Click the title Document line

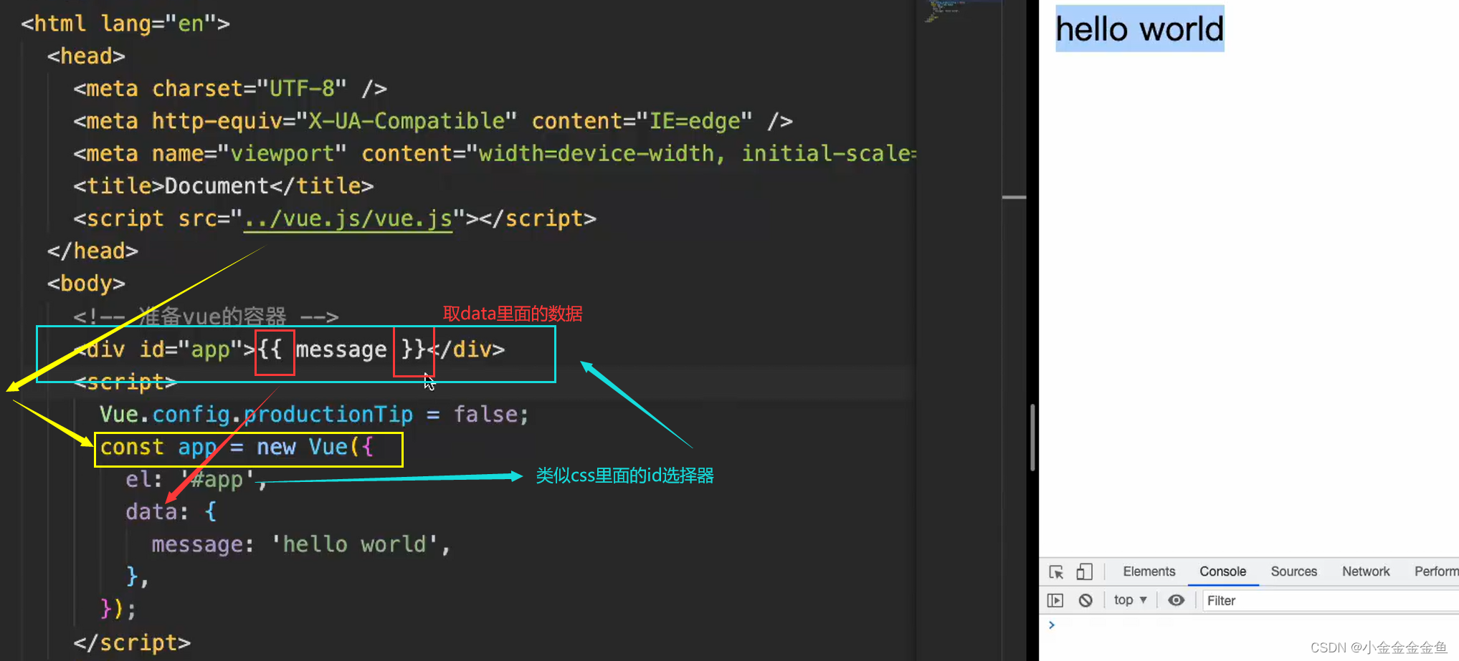pos(224,186)
